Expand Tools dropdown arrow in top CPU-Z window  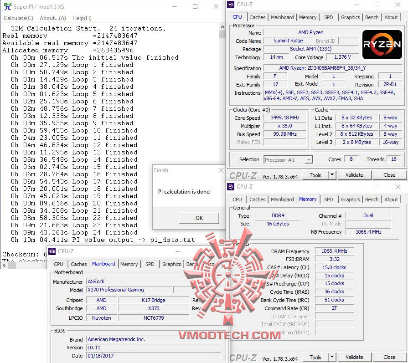[x=332, y=175]
